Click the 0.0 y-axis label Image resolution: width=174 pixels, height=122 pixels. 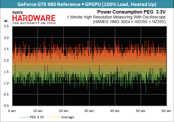click(6, 106)
